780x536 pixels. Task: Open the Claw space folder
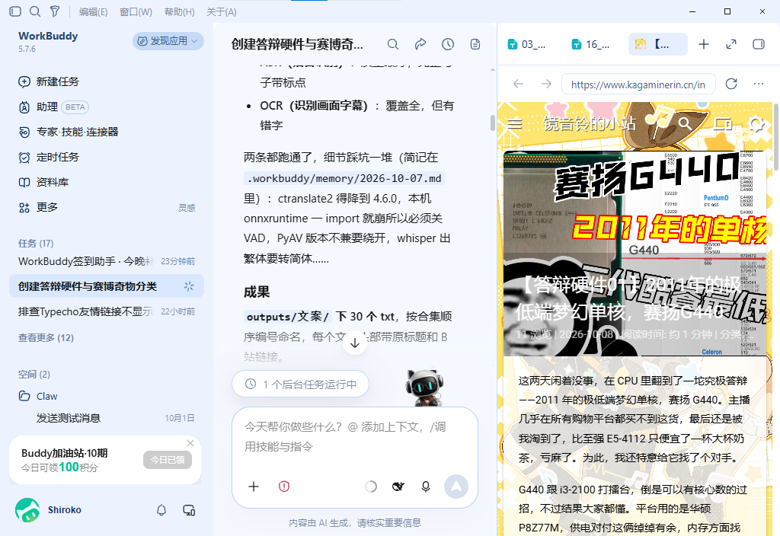click(x=38, y=396)
